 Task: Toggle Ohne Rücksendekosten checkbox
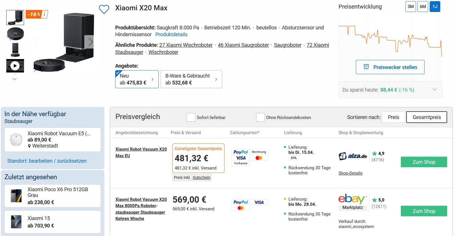[260, 117]
